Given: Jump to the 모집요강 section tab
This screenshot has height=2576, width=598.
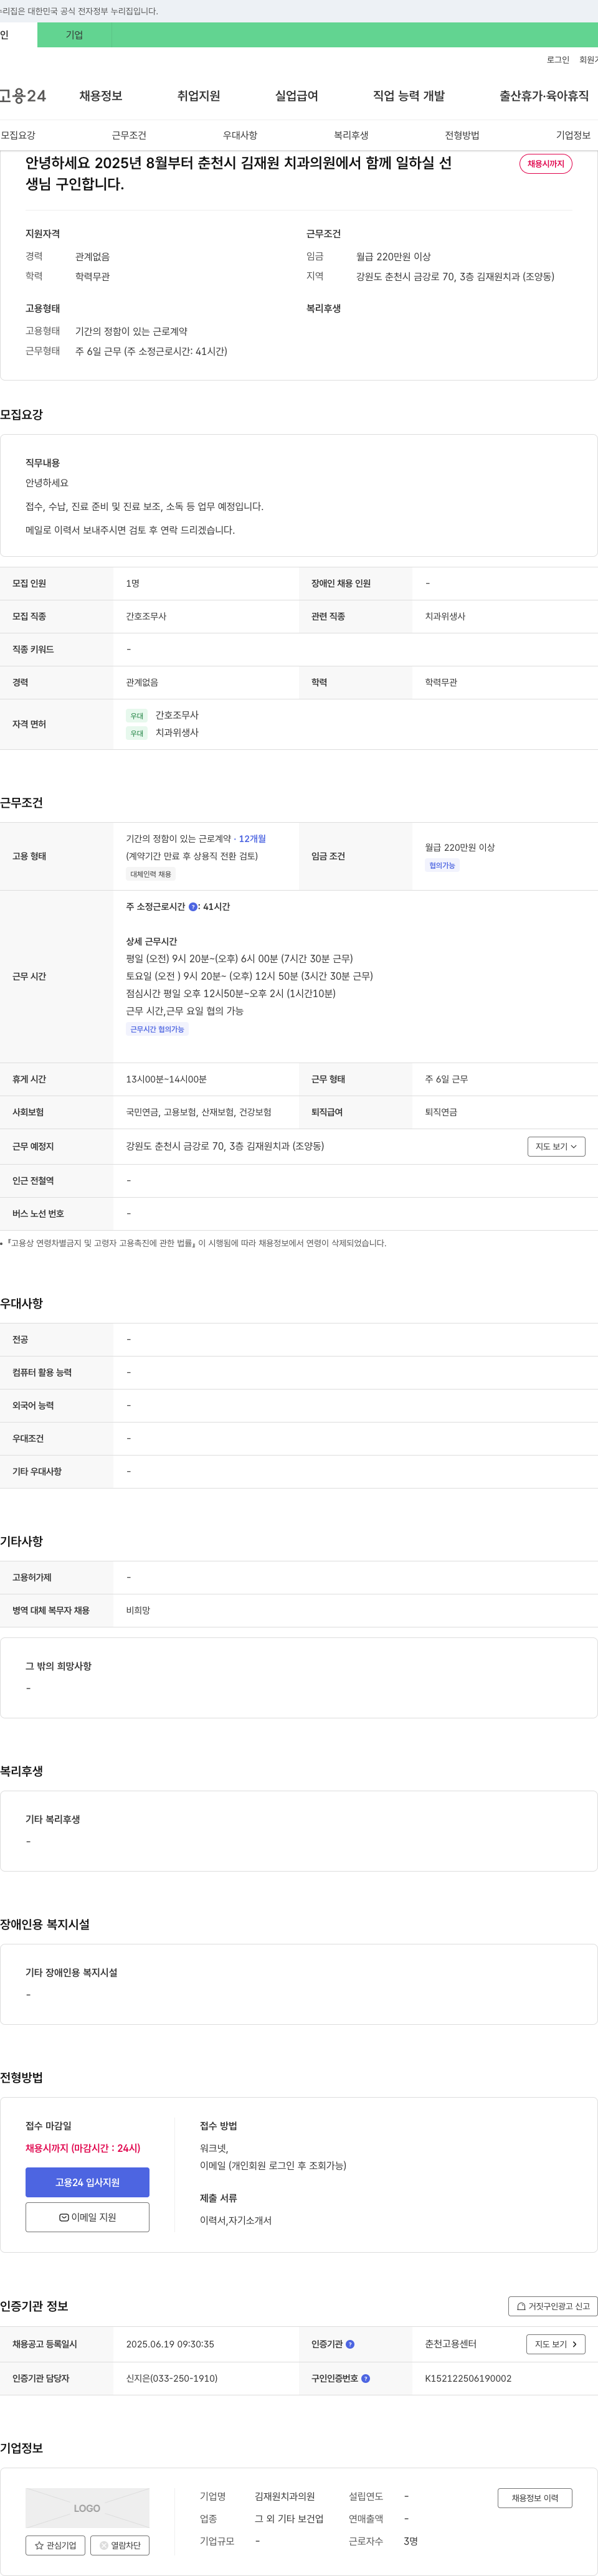Looking at the screenshot, I should coord(18,135).
